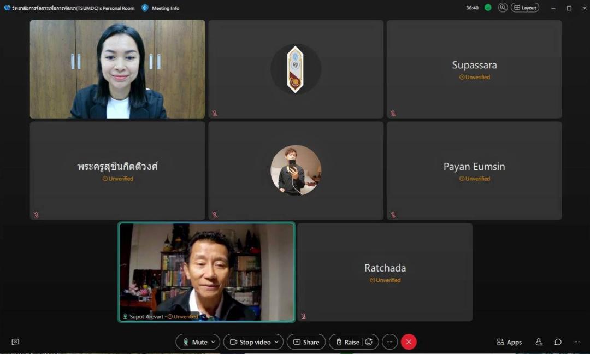Click the Share button

[306, 342]
